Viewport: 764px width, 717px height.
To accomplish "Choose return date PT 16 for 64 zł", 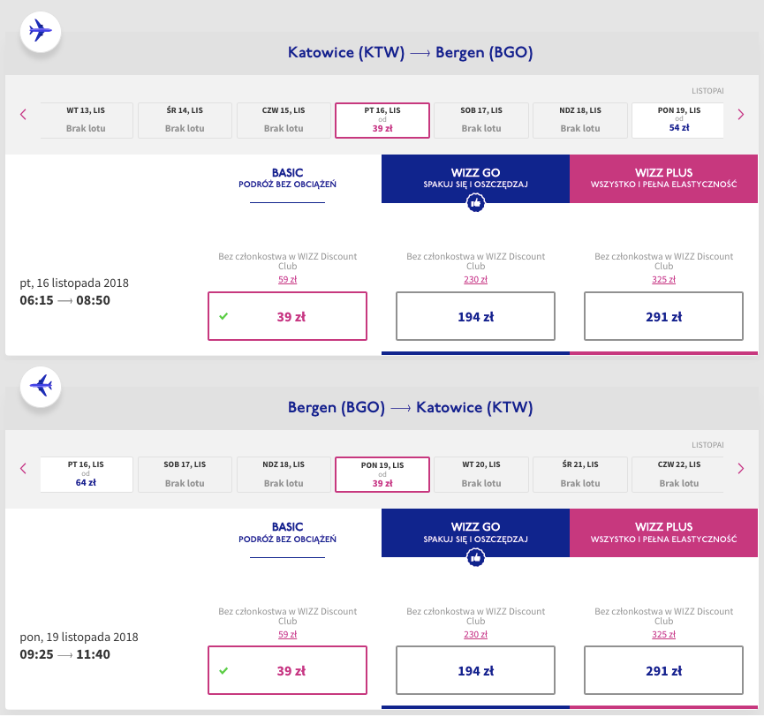I will [x=87, y=475].
